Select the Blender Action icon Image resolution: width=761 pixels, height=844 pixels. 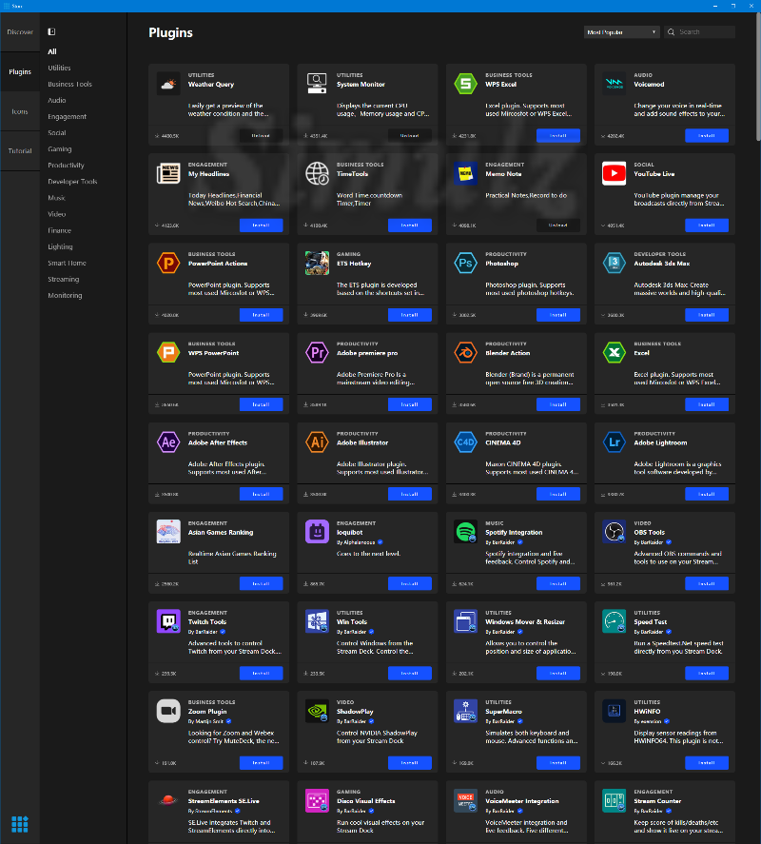(465, 353)
